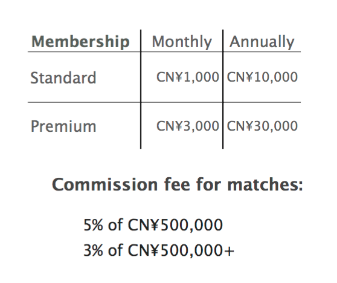Click the word matches: in heading
The width and height of the screenshot is (337, 283).
tap(265, 185)
